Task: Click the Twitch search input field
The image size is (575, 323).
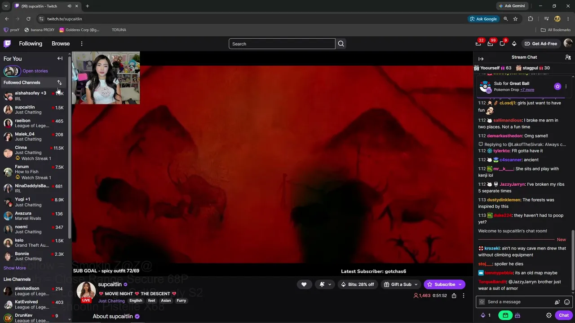Action: tap(282, 44)
